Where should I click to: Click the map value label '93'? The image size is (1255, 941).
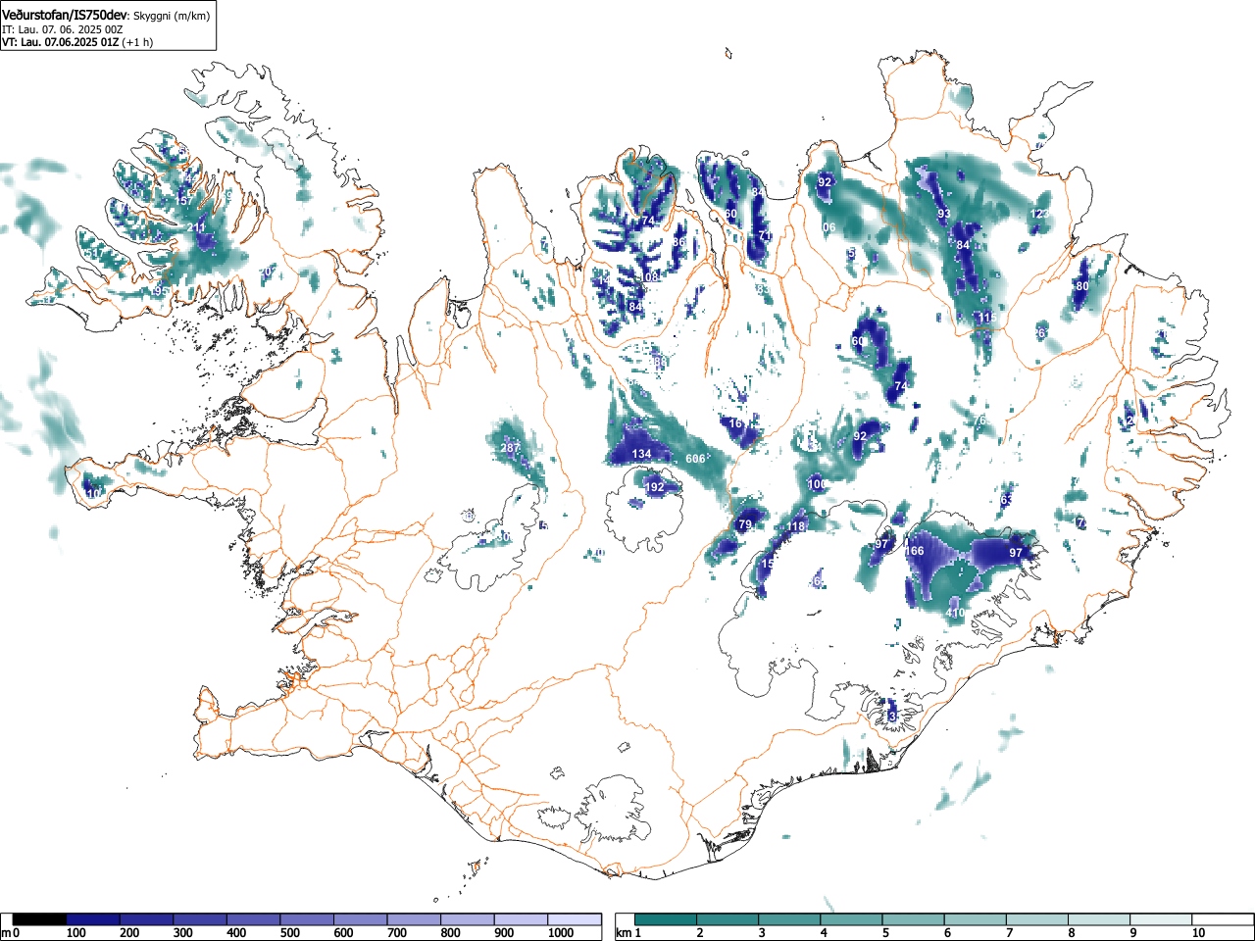(944, 214)
